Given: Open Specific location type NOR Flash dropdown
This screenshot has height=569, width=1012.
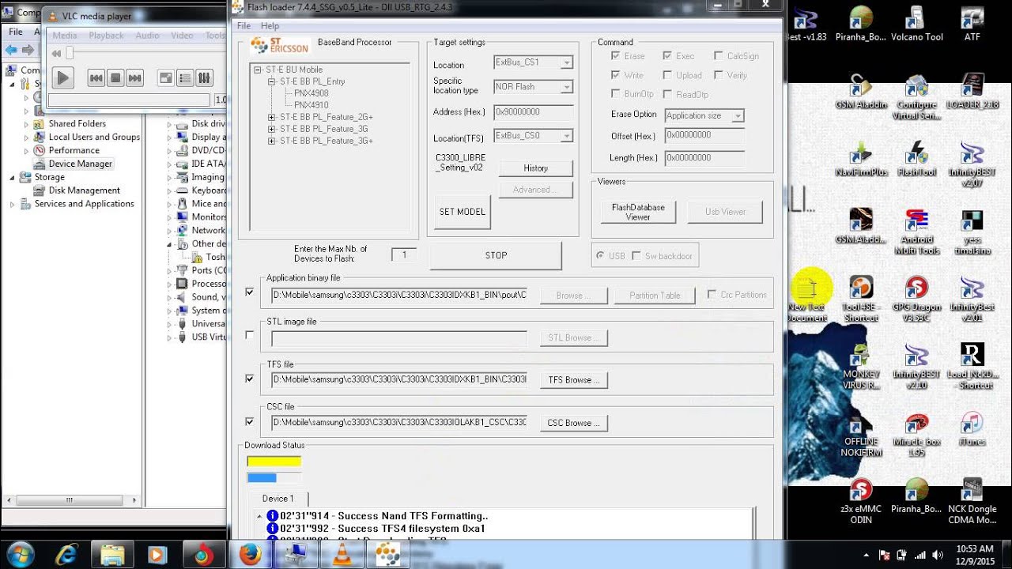Looking at the screenshot, I should point(566,87).
